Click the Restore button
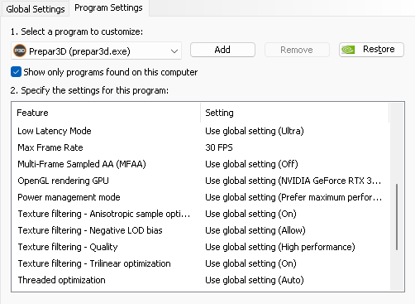The width and height of the screenshot is (415, 304). pos(371,50)
